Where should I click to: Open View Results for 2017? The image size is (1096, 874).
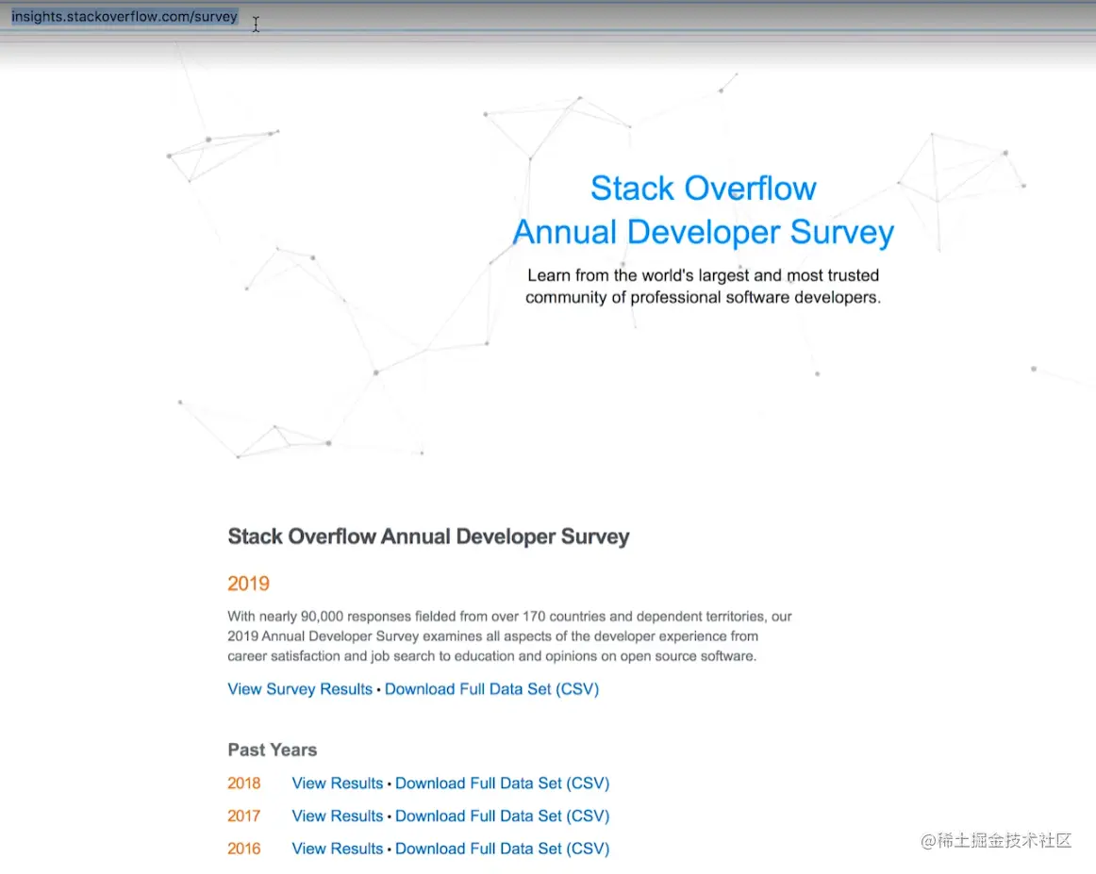(x=338, y=816)
